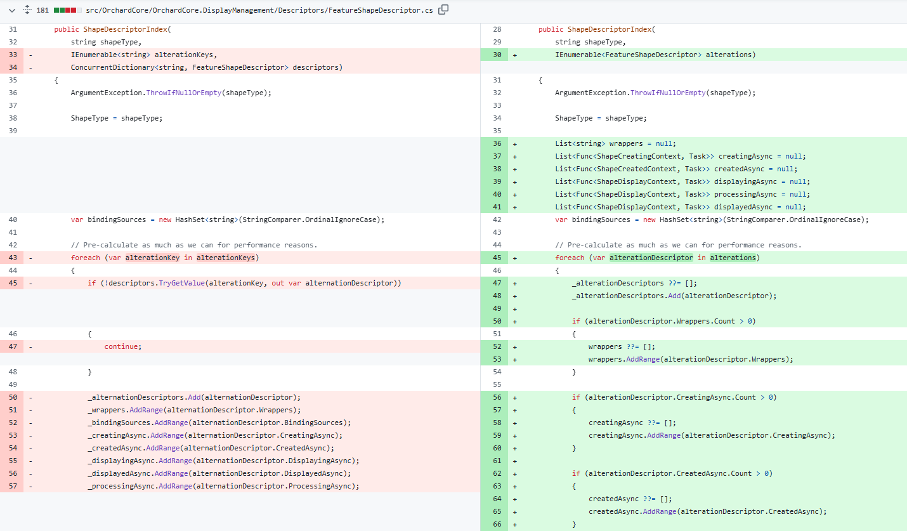Click '_alterationDescriptors ??= [];' line
Viewport: 907px width, 531px height.
pos(634,283)
